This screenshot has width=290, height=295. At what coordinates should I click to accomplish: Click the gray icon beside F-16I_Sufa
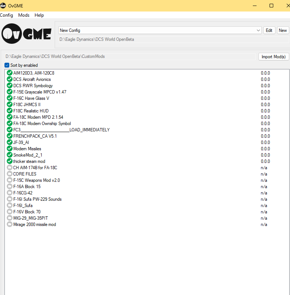[x=9, y=205]
